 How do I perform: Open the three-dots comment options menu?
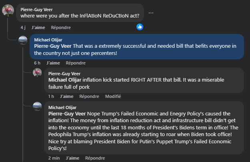pos(151,13)
